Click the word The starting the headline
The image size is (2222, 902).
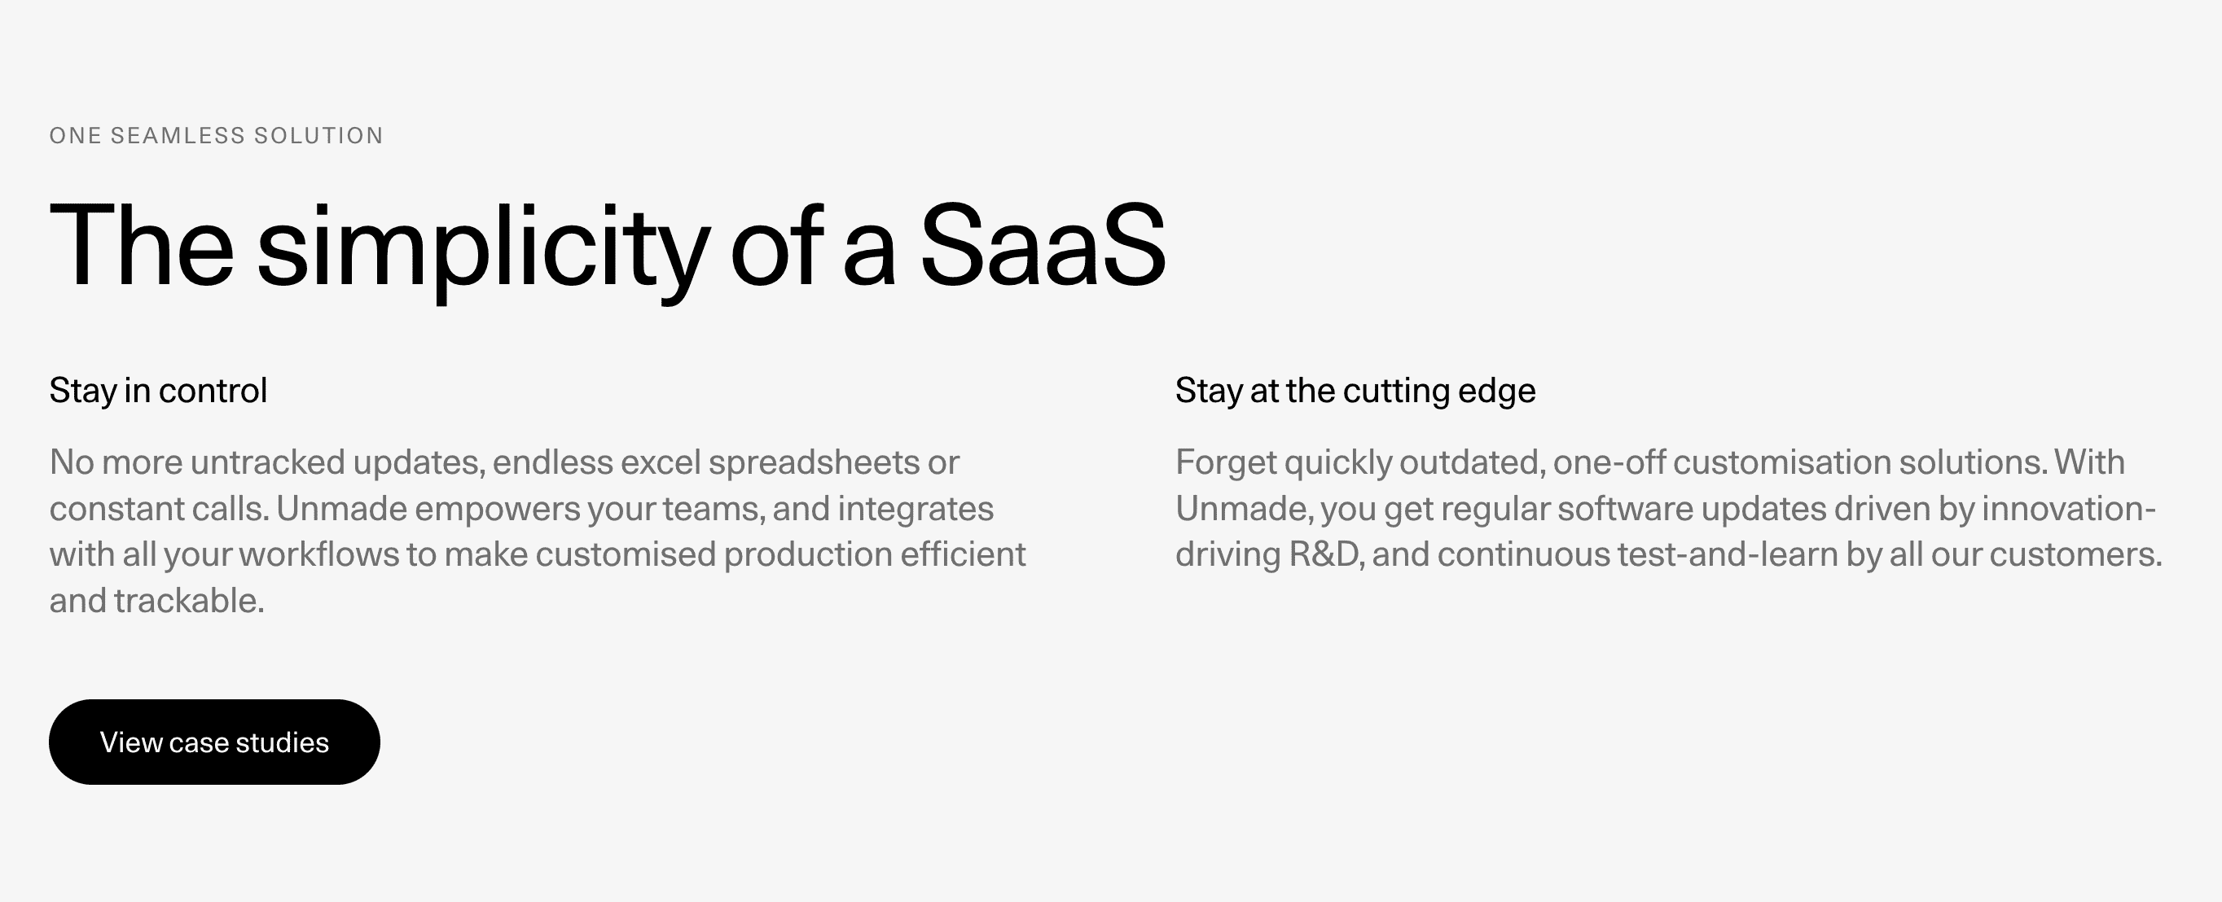[x=143, y=245]
